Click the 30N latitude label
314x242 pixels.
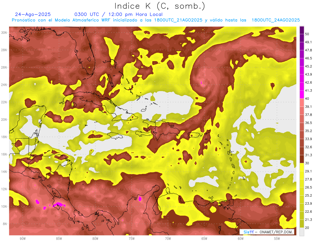[x=4, y=33]
